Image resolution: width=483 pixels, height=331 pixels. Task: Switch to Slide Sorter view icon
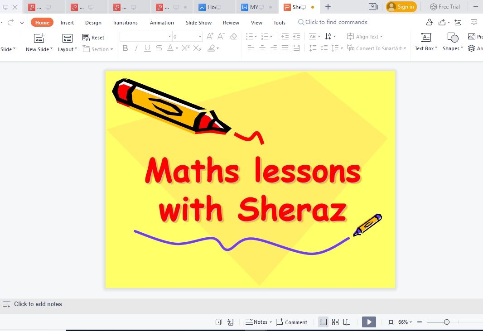(x=335, y=322)
